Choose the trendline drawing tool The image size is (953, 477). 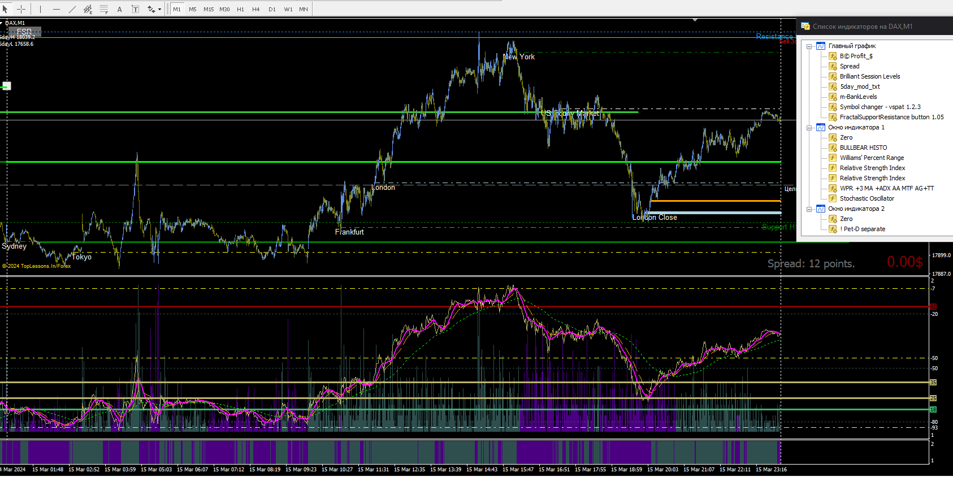click(x=72, y=9)
